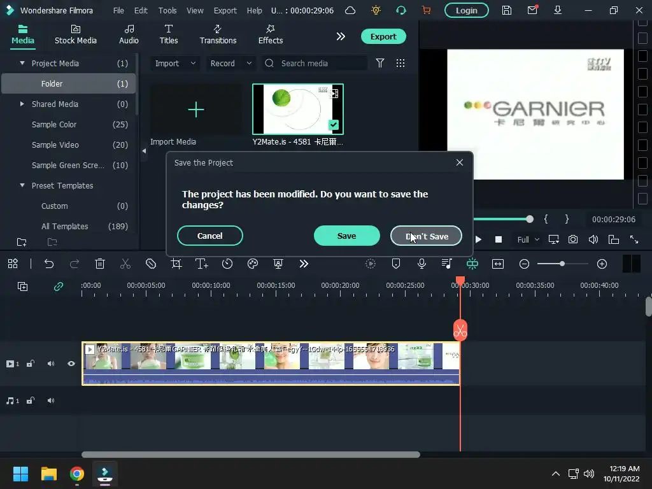The width and height of the screenshot is (652, 489).
Task: Close the Save the Project dialog
Action: [460, 162]
